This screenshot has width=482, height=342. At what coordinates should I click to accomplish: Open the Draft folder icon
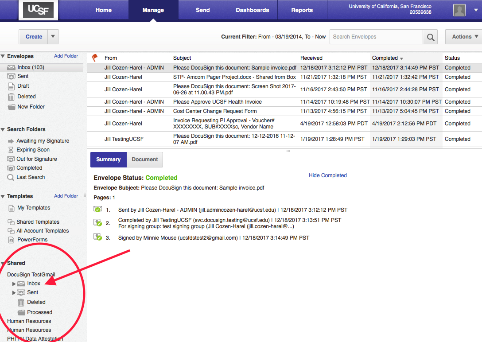(x=11, y=86)
